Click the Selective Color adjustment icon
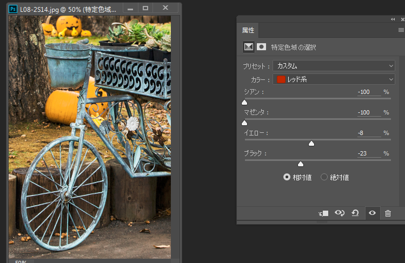 pos(249,47)
